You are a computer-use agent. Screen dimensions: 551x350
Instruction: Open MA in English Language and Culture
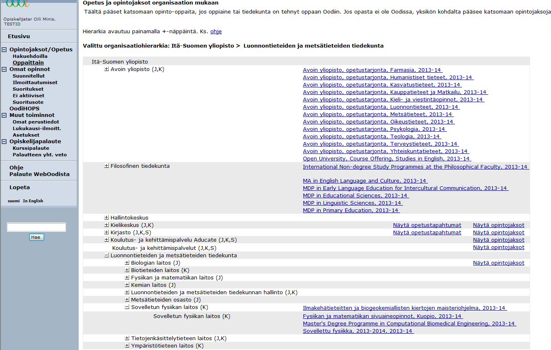365,181
